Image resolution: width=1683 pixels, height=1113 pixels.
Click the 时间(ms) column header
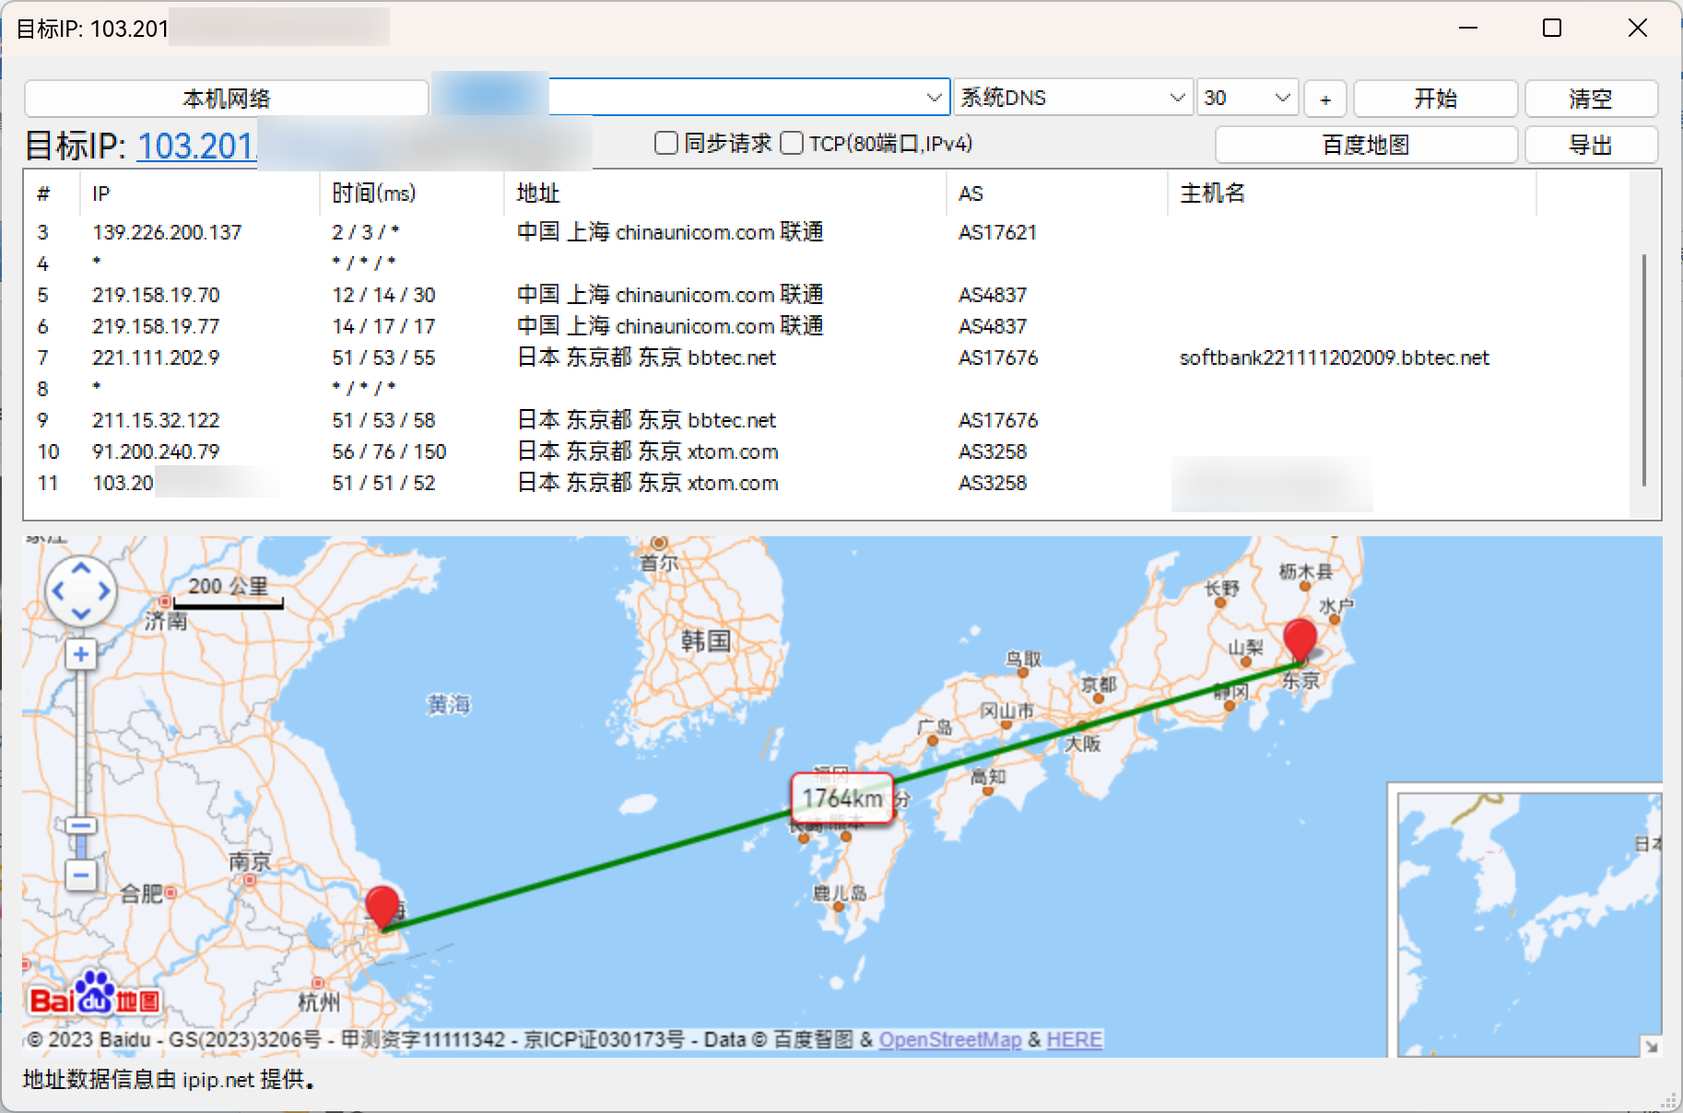(x=374, y=193)
